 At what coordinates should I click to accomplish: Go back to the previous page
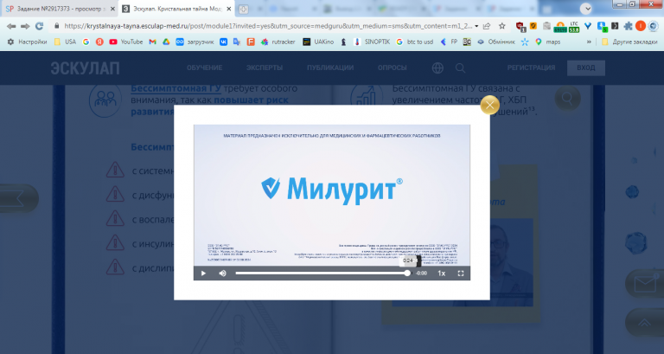pos(11,26)
